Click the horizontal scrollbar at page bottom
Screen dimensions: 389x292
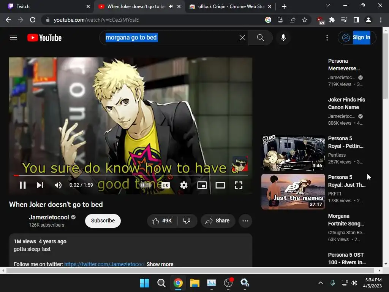[191, 270]
